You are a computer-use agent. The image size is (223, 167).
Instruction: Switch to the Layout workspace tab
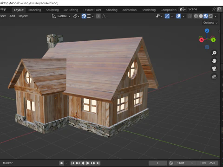[x=19, y=10]
